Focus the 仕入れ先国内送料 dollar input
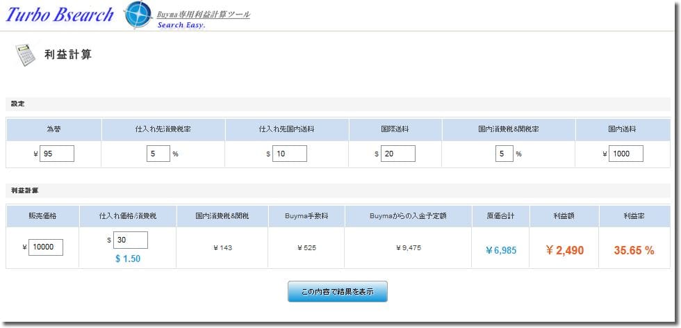Screen dimensions: 681x328 [x=290, y=154]
